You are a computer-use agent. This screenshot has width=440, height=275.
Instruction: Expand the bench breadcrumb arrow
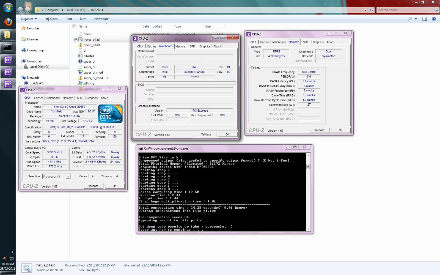[x=103, y=10]
